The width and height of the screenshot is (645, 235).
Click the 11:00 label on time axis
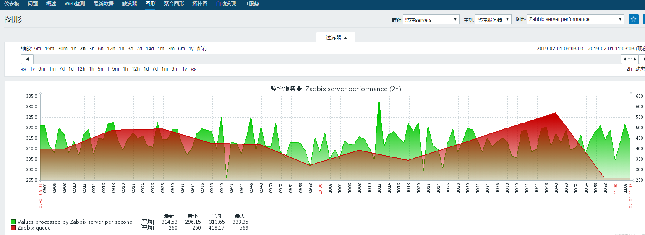616,190
